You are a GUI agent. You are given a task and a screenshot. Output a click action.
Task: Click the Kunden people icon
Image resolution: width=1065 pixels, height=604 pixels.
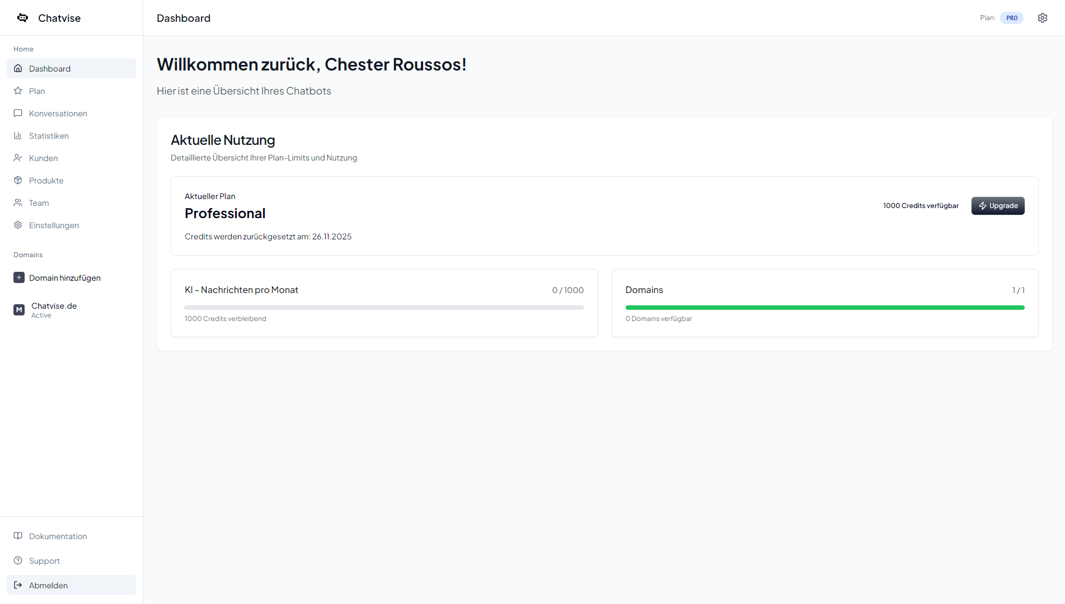click(x=18, y=158)
